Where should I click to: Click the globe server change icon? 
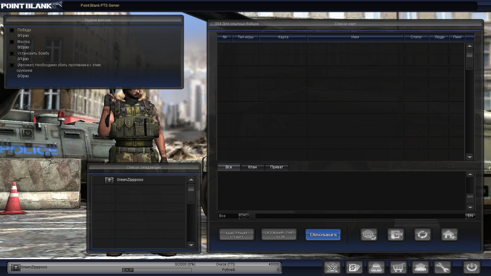pos(369,235)
